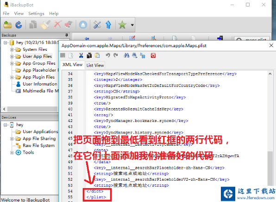Select Raw File System under Devices
Image resolution: width=276 pixels, height=202 pixels.
[x=38, y=146]
